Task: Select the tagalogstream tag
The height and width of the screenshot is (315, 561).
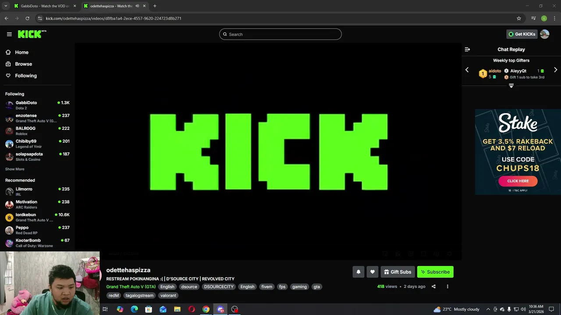Action: click(139, 295)
